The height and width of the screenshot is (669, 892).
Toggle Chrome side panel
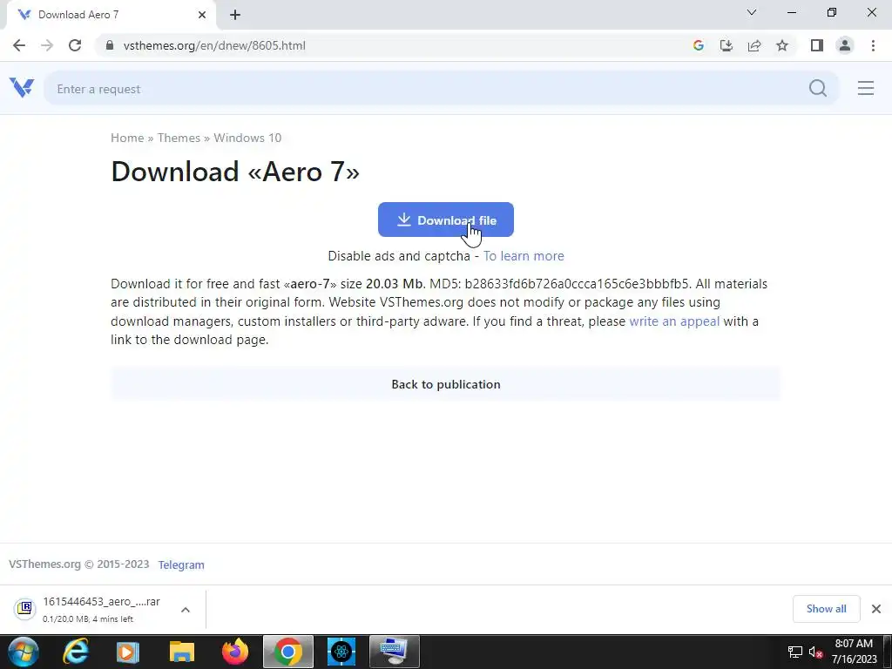817,45
